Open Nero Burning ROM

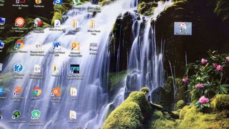[x=18, y=94]
